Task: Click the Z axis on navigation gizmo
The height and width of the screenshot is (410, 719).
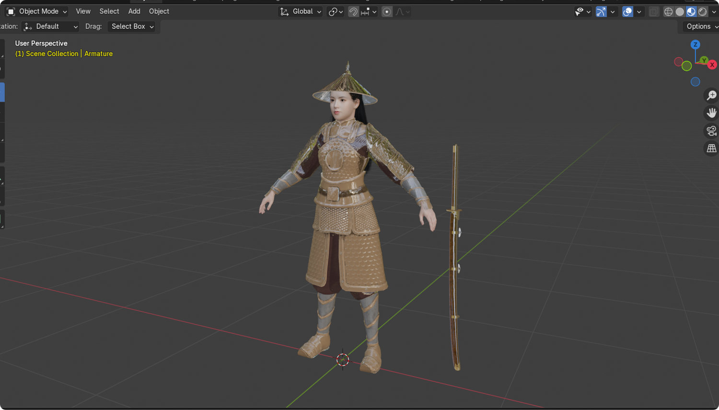Action: 695,45
